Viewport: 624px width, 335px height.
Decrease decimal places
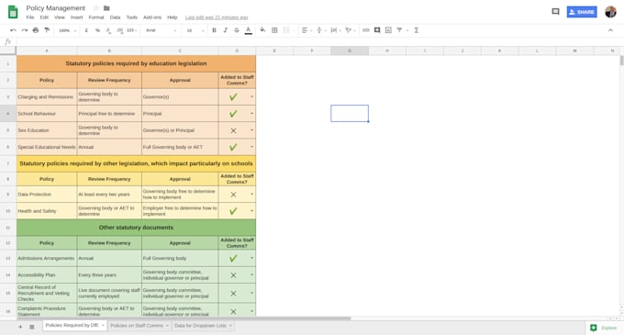(108, 30)
